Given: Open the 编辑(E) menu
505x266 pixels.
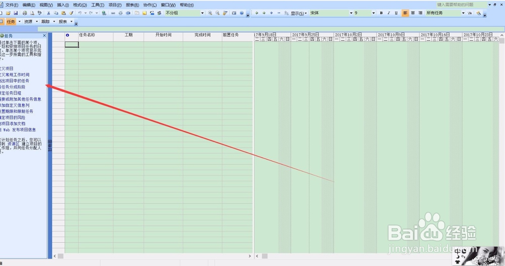Looking at the screenshot, I should click(x=29, y=5).
